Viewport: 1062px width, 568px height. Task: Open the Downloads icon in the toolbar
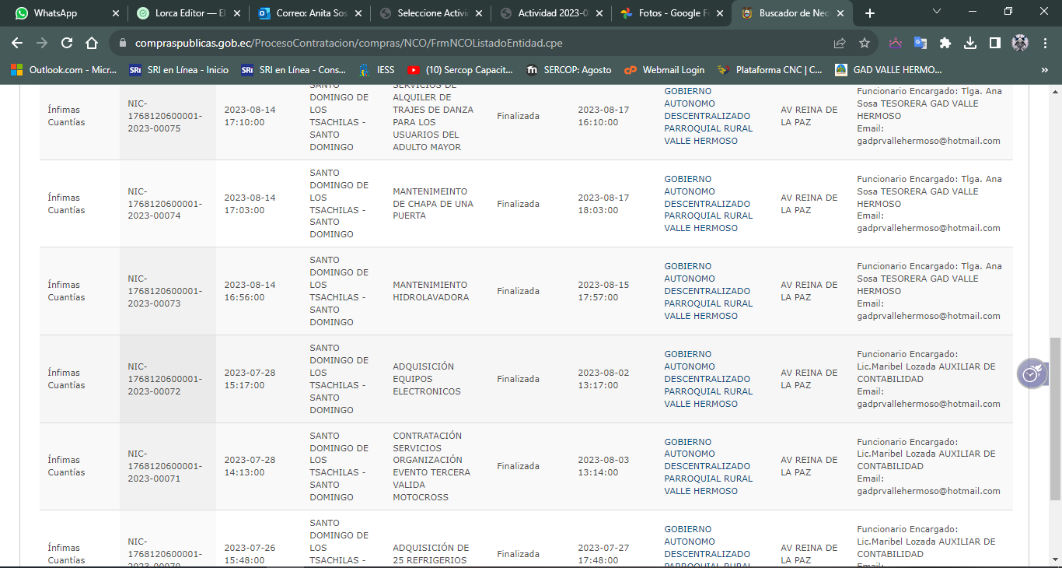click(970, 44)
